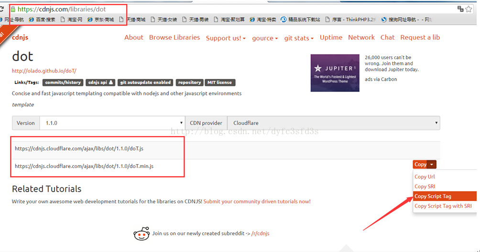Screen dimensions: 480x252
Task: Open the ThinkPHP3.2 序言 bookmark
Action: coord(350,20)
